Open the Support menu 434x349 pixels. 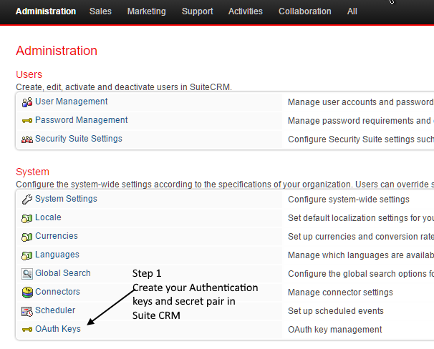(x=197, y=11)
